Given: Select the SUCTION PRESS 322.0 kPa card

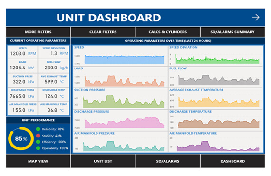Looking at the screenshot, I should click(23, 80).
